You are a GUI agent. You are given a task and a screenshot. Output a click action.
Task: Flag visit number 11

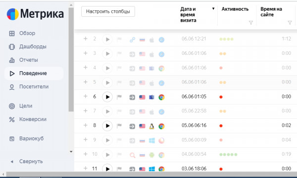(x=119, y=169)
